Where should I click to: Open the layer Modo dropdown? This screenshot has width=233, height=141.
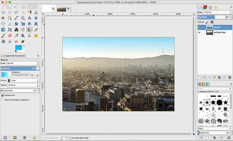218,12
